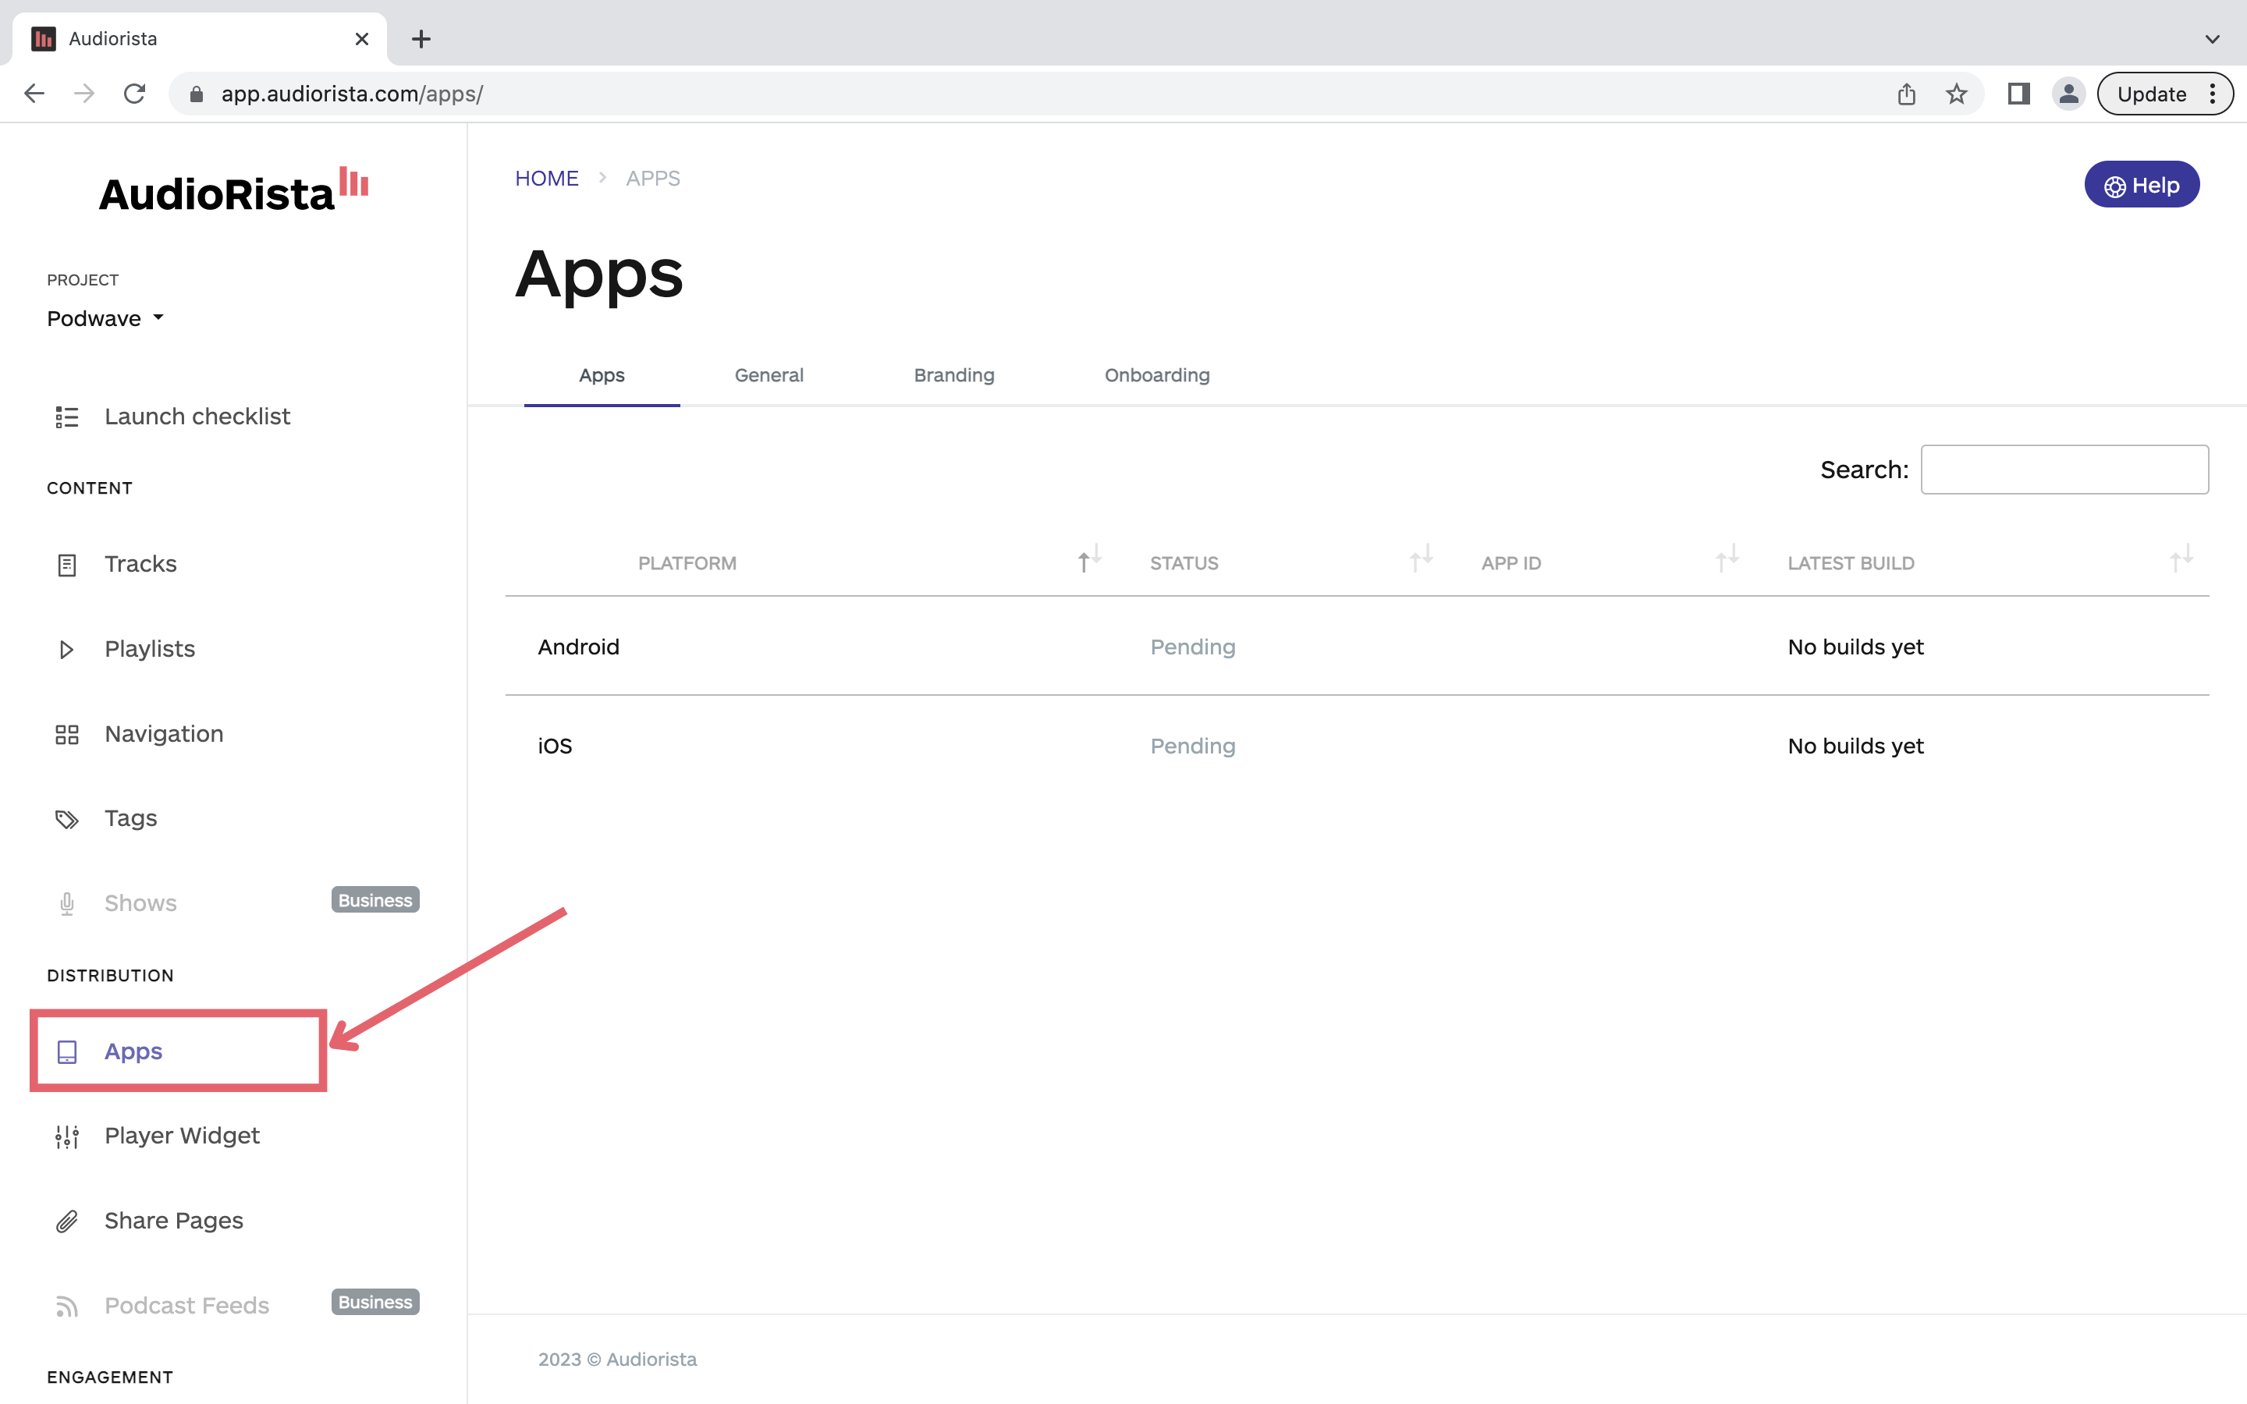
Task: Click the browser forward arrow
Action: [x=84, y=94]
